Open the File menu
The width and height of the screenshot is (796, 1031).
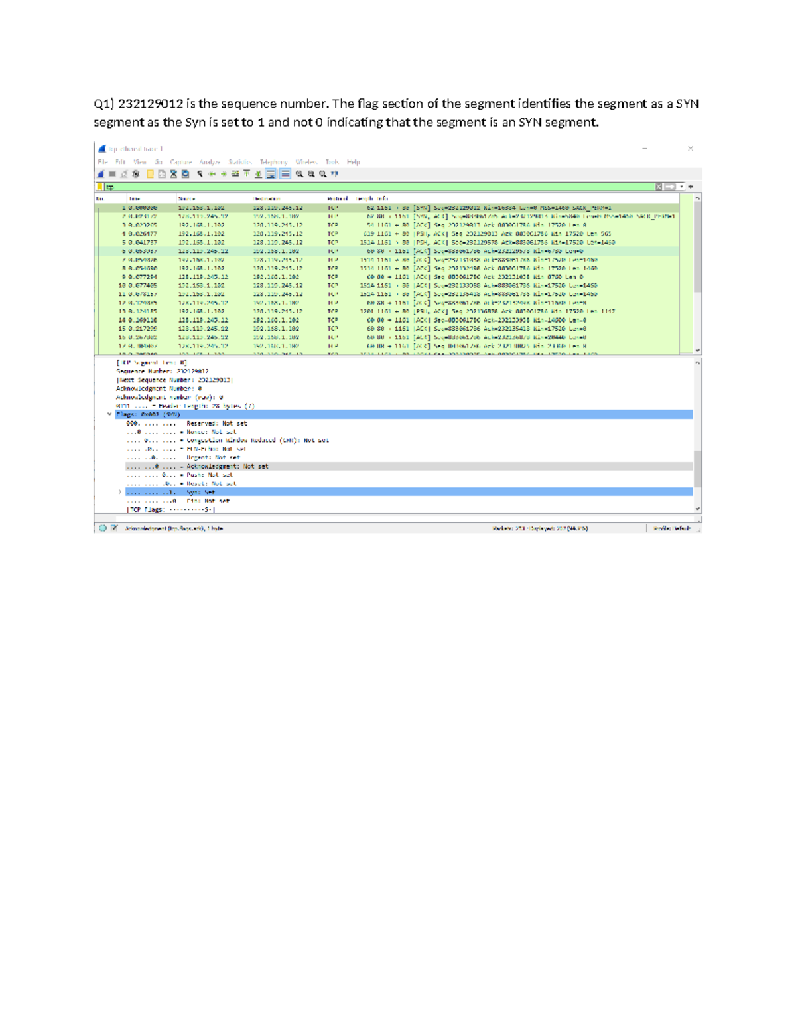click(x=103, y=162)
